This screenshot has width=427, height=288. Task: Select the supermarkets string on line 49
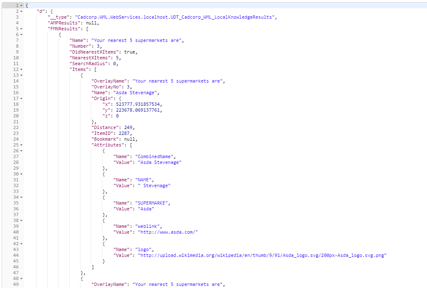177,284
